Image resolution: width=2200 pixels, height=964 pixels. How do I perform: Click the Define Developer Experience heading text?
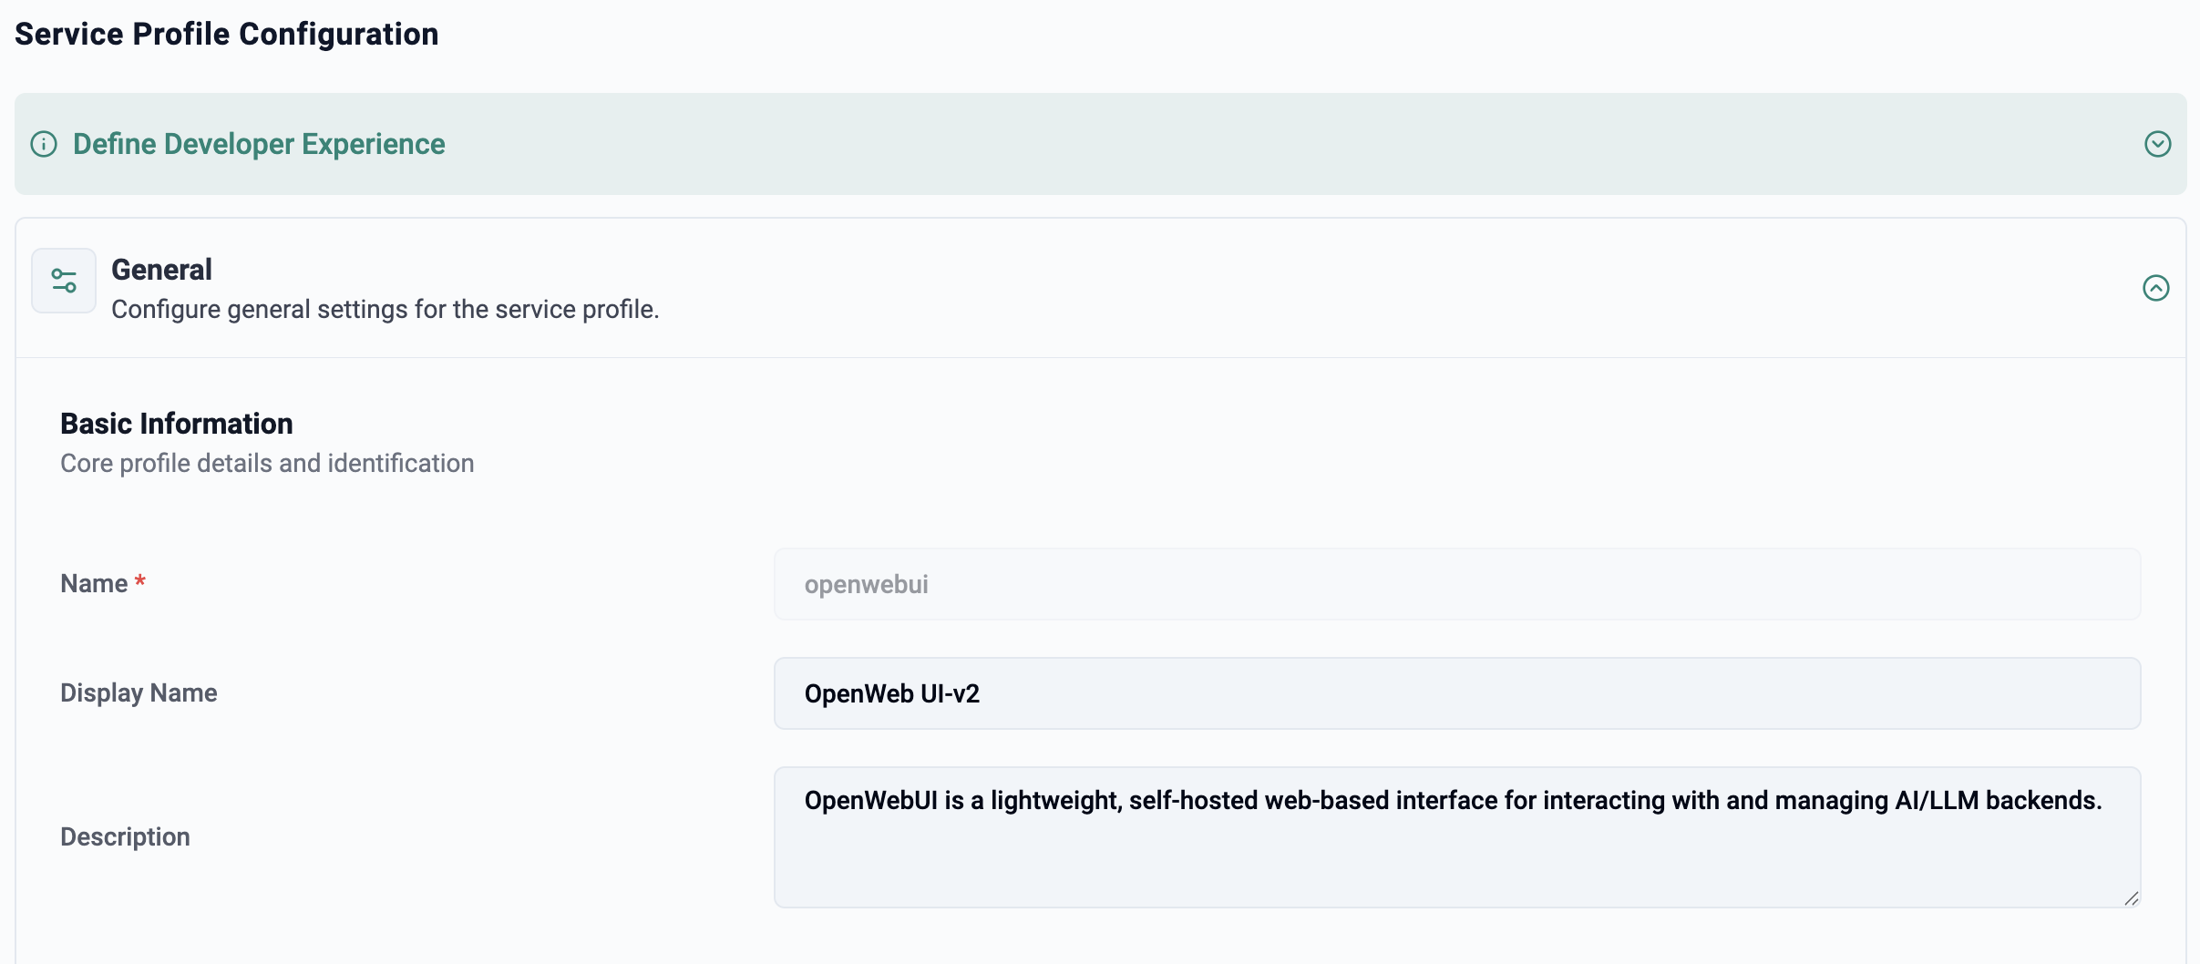click(x=259, y=144)
